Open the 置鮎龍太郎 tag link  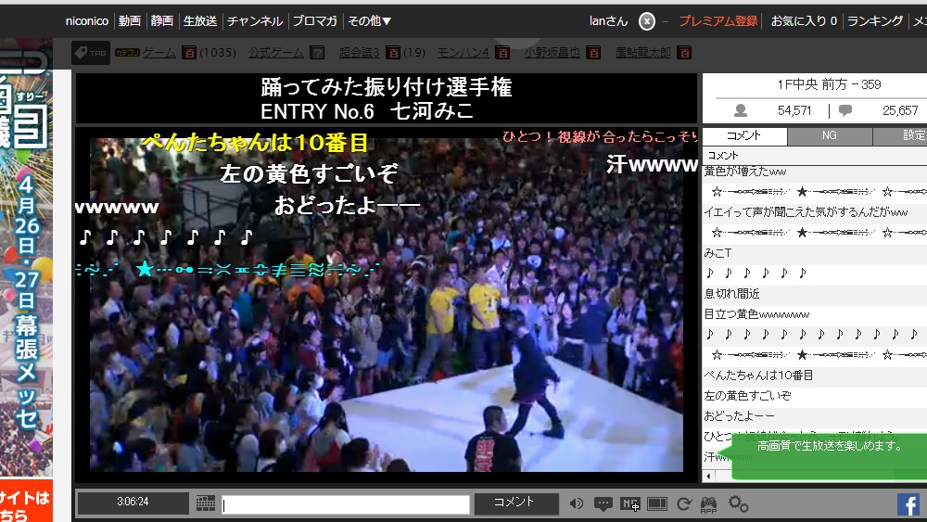point(643,53)
